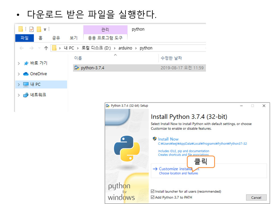Click the properties checkmark icon in title bar
Image resolution: width=273 pixels, height=204 pixels.
pos(31,29)
